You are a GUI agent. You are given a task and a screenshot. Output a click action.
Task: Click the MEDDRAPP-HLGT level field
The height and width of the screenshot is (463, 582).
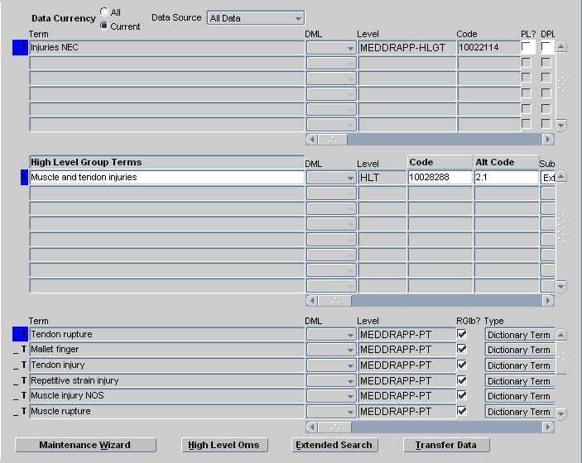click(406, 48)
